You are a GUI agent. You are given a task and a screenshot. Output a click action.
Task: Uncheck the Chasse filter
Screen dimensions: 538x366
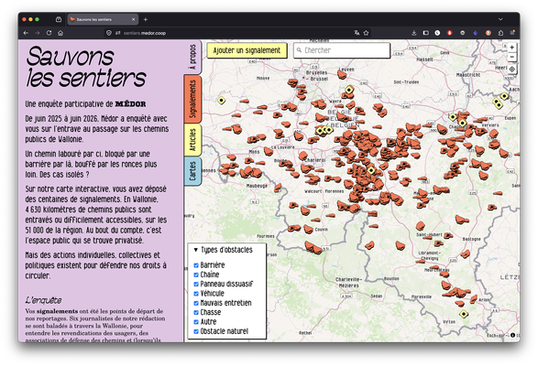coord(196,313)
